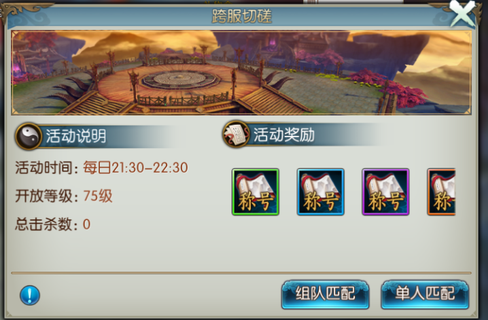Click the 每日21:30-22:30 activity time text
The image size is (488, 320).
[x=135, y=168]
